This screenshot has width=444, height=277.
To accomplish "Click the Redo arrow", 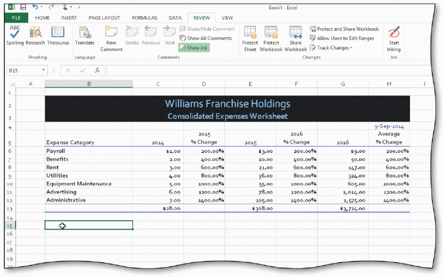I will pyautogui.click(x=51, y=7).
